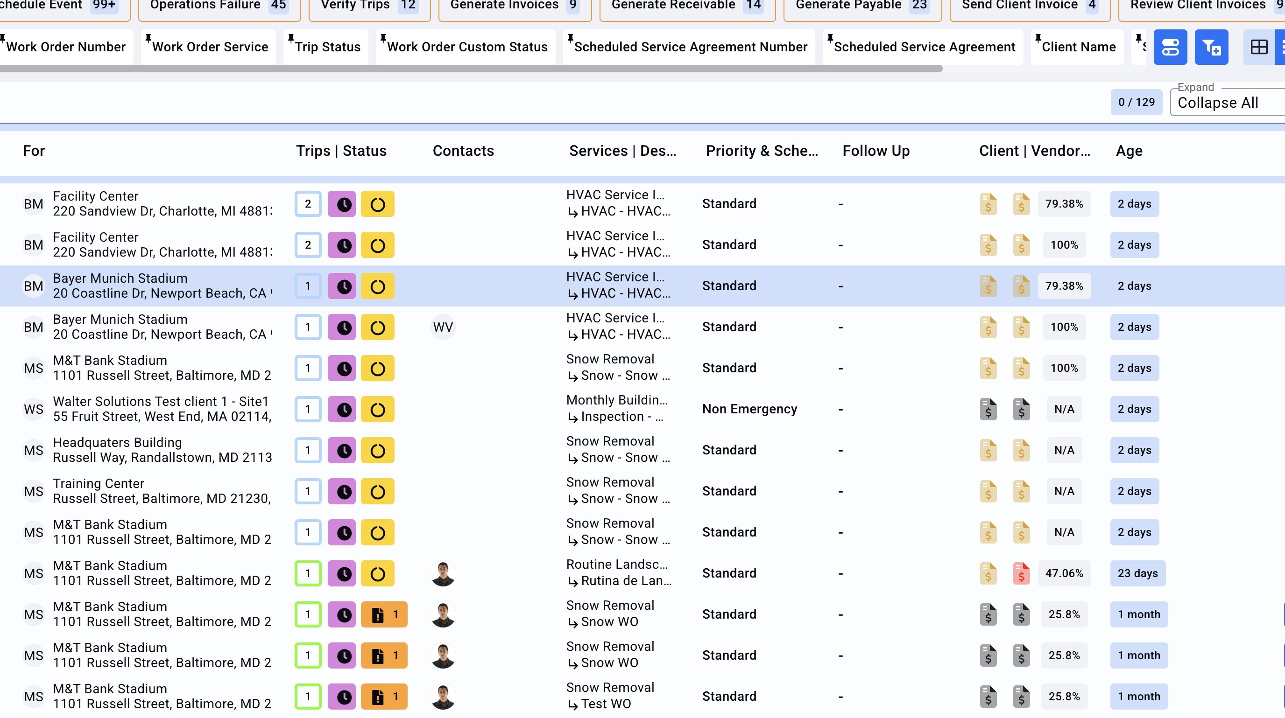This screenshot has height=718, width=1285.
Task: Click gray client invoice icon in Walter Solutions row
Action: [988, 409]
